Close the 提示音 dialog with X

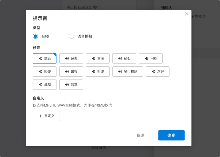tap(187, 14)
